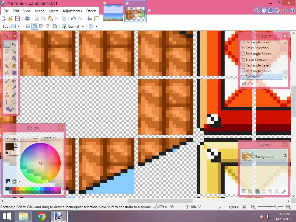The width and height of the screenshot is (296, 222).
Task: Toggle the pixel grid toolbar button
Action: click(90, 18)
